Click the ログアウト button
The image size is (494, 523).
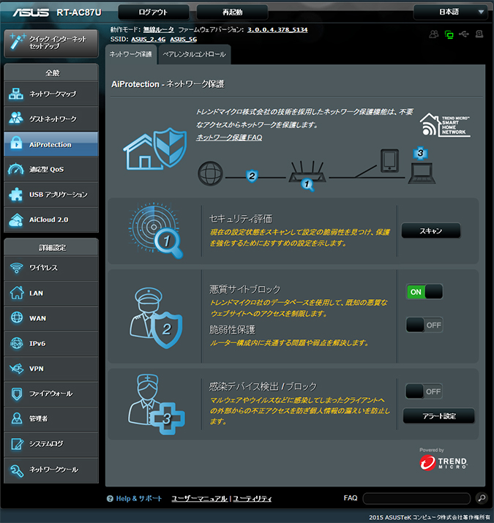coord(153,12)
